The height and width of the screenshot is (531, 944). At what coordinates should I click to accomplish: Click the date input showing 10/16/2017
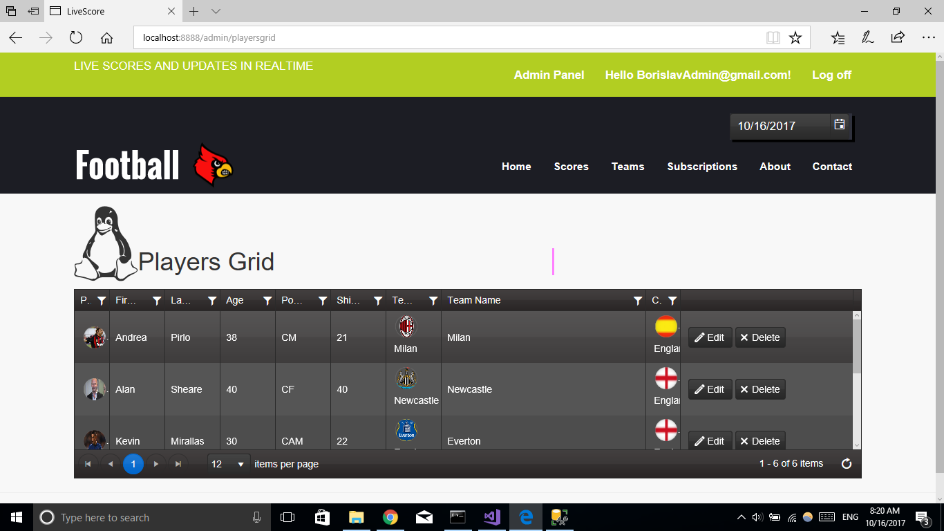click(779, 126)
